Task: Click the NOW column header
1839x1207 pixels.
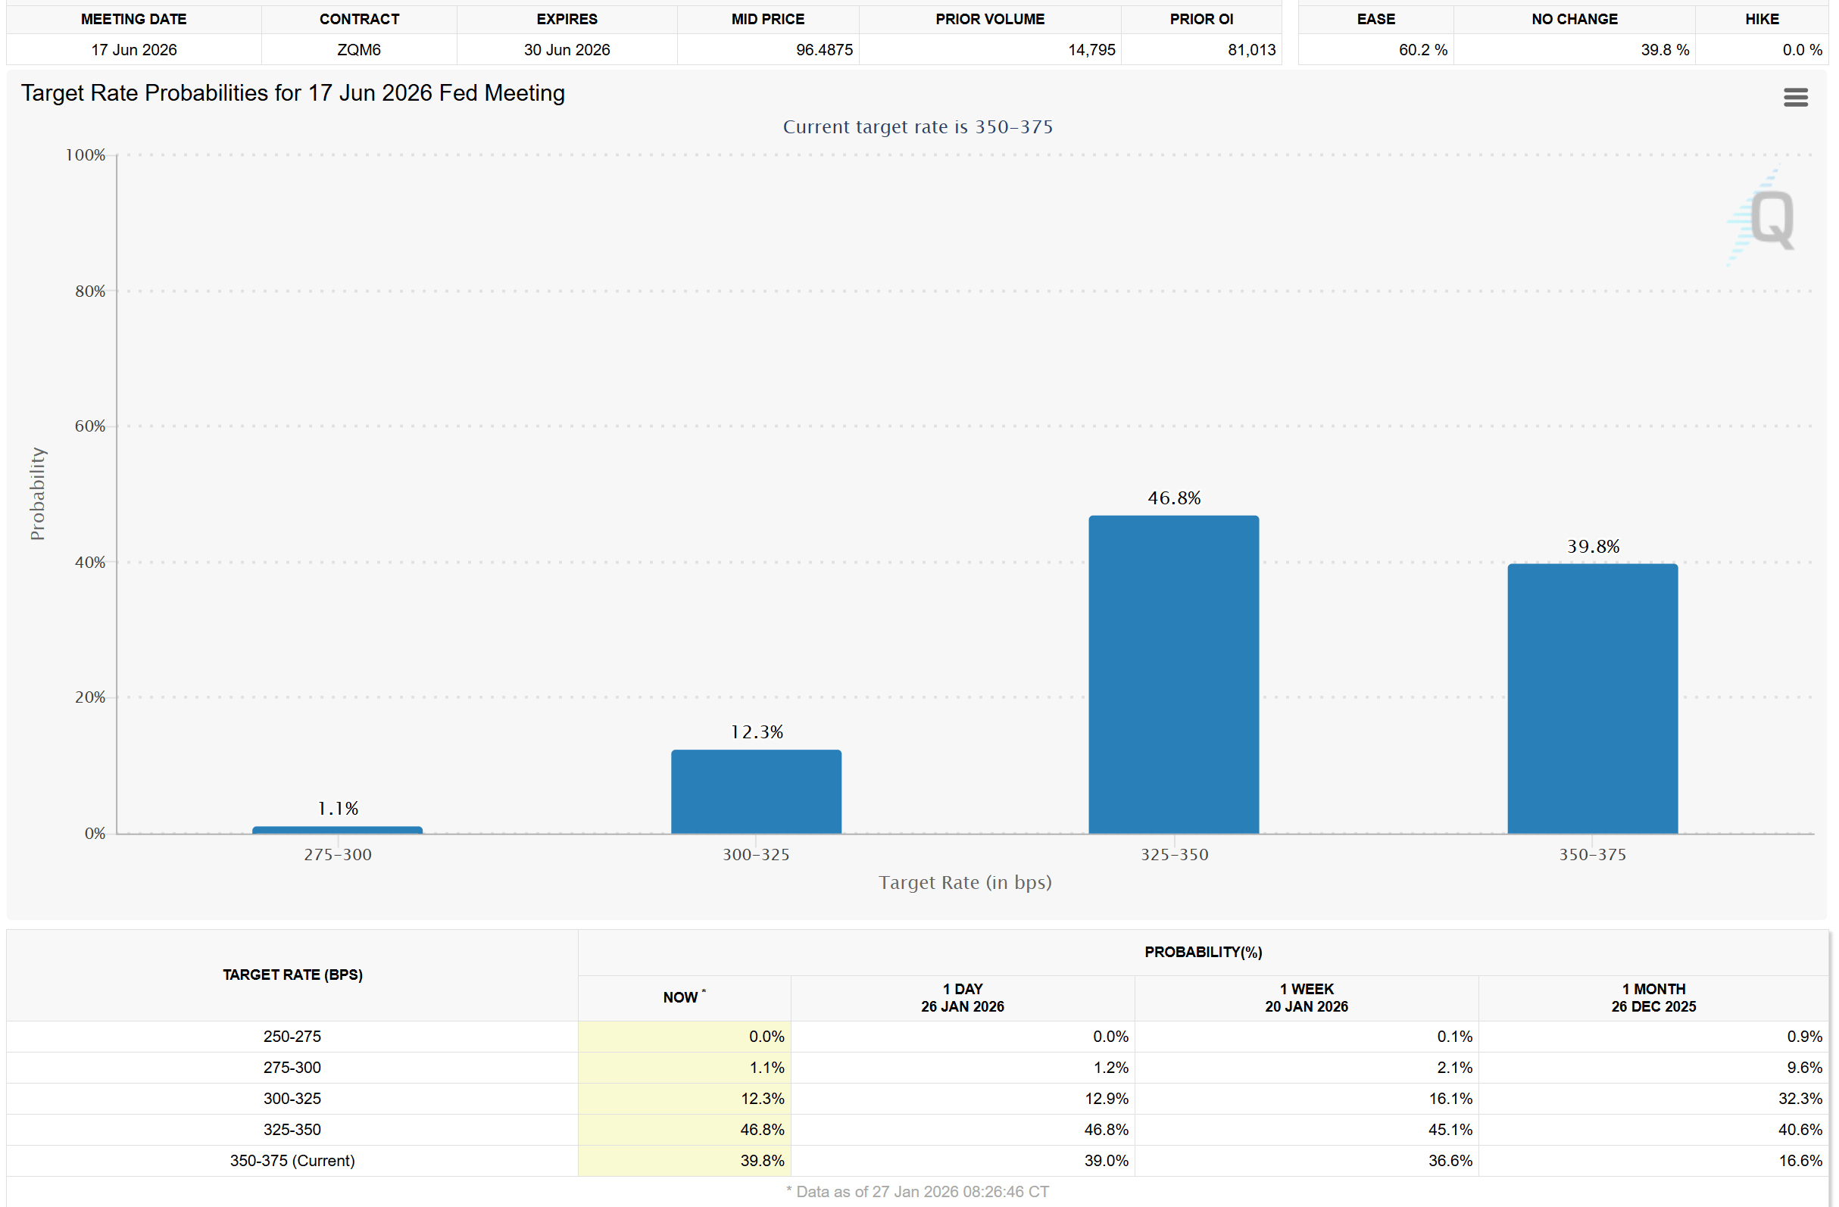Action: pyautogui.click(x=683, y=996)
